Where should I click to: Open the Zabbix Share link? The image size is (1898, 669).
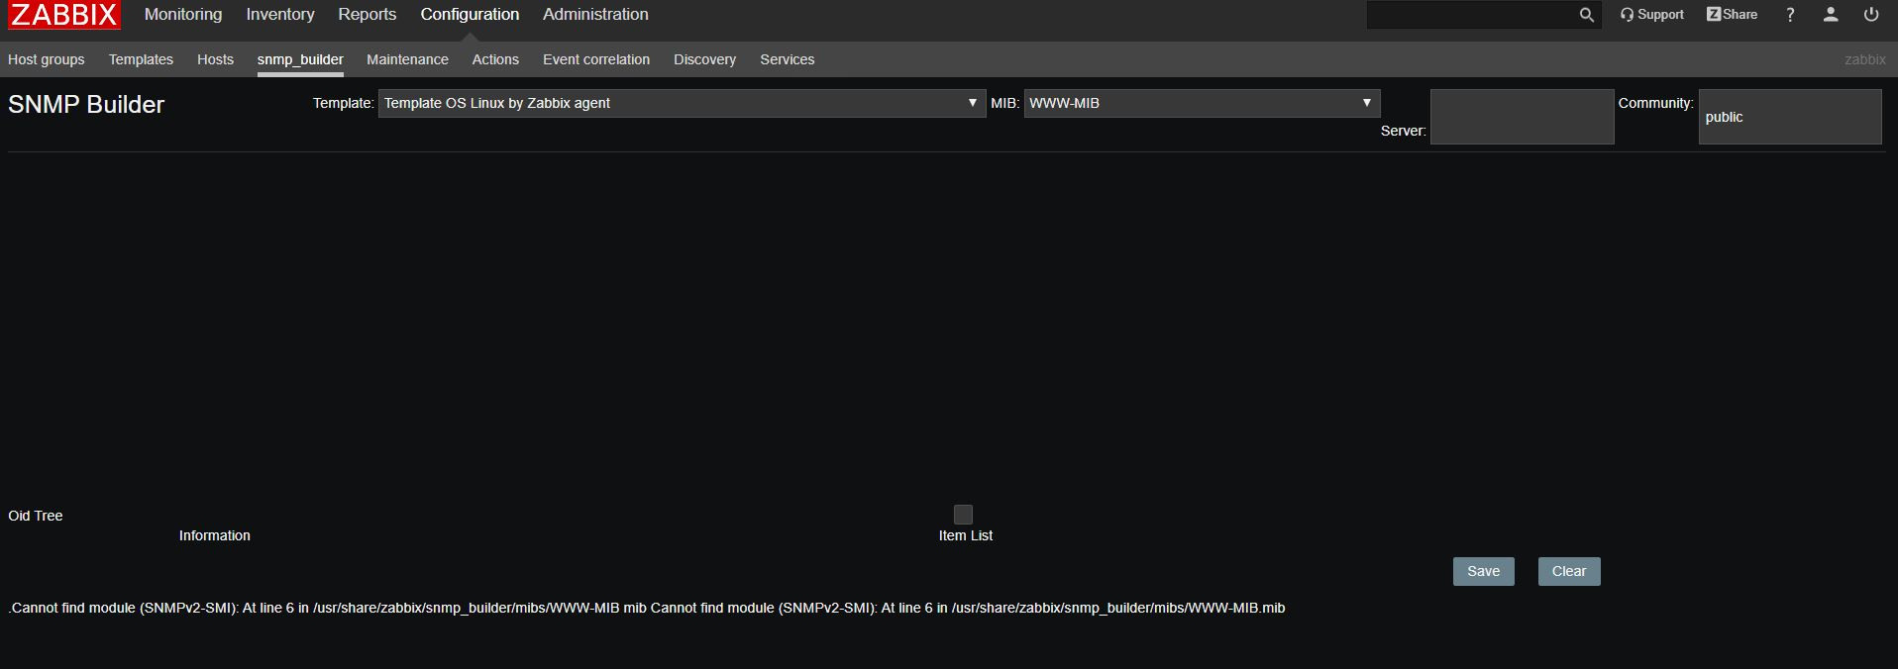tap(1732, 15)
